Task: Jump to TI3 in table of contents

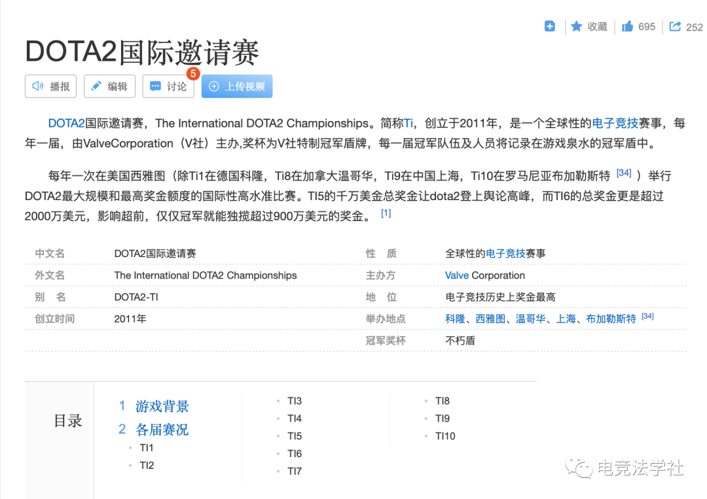Action: 295,401
